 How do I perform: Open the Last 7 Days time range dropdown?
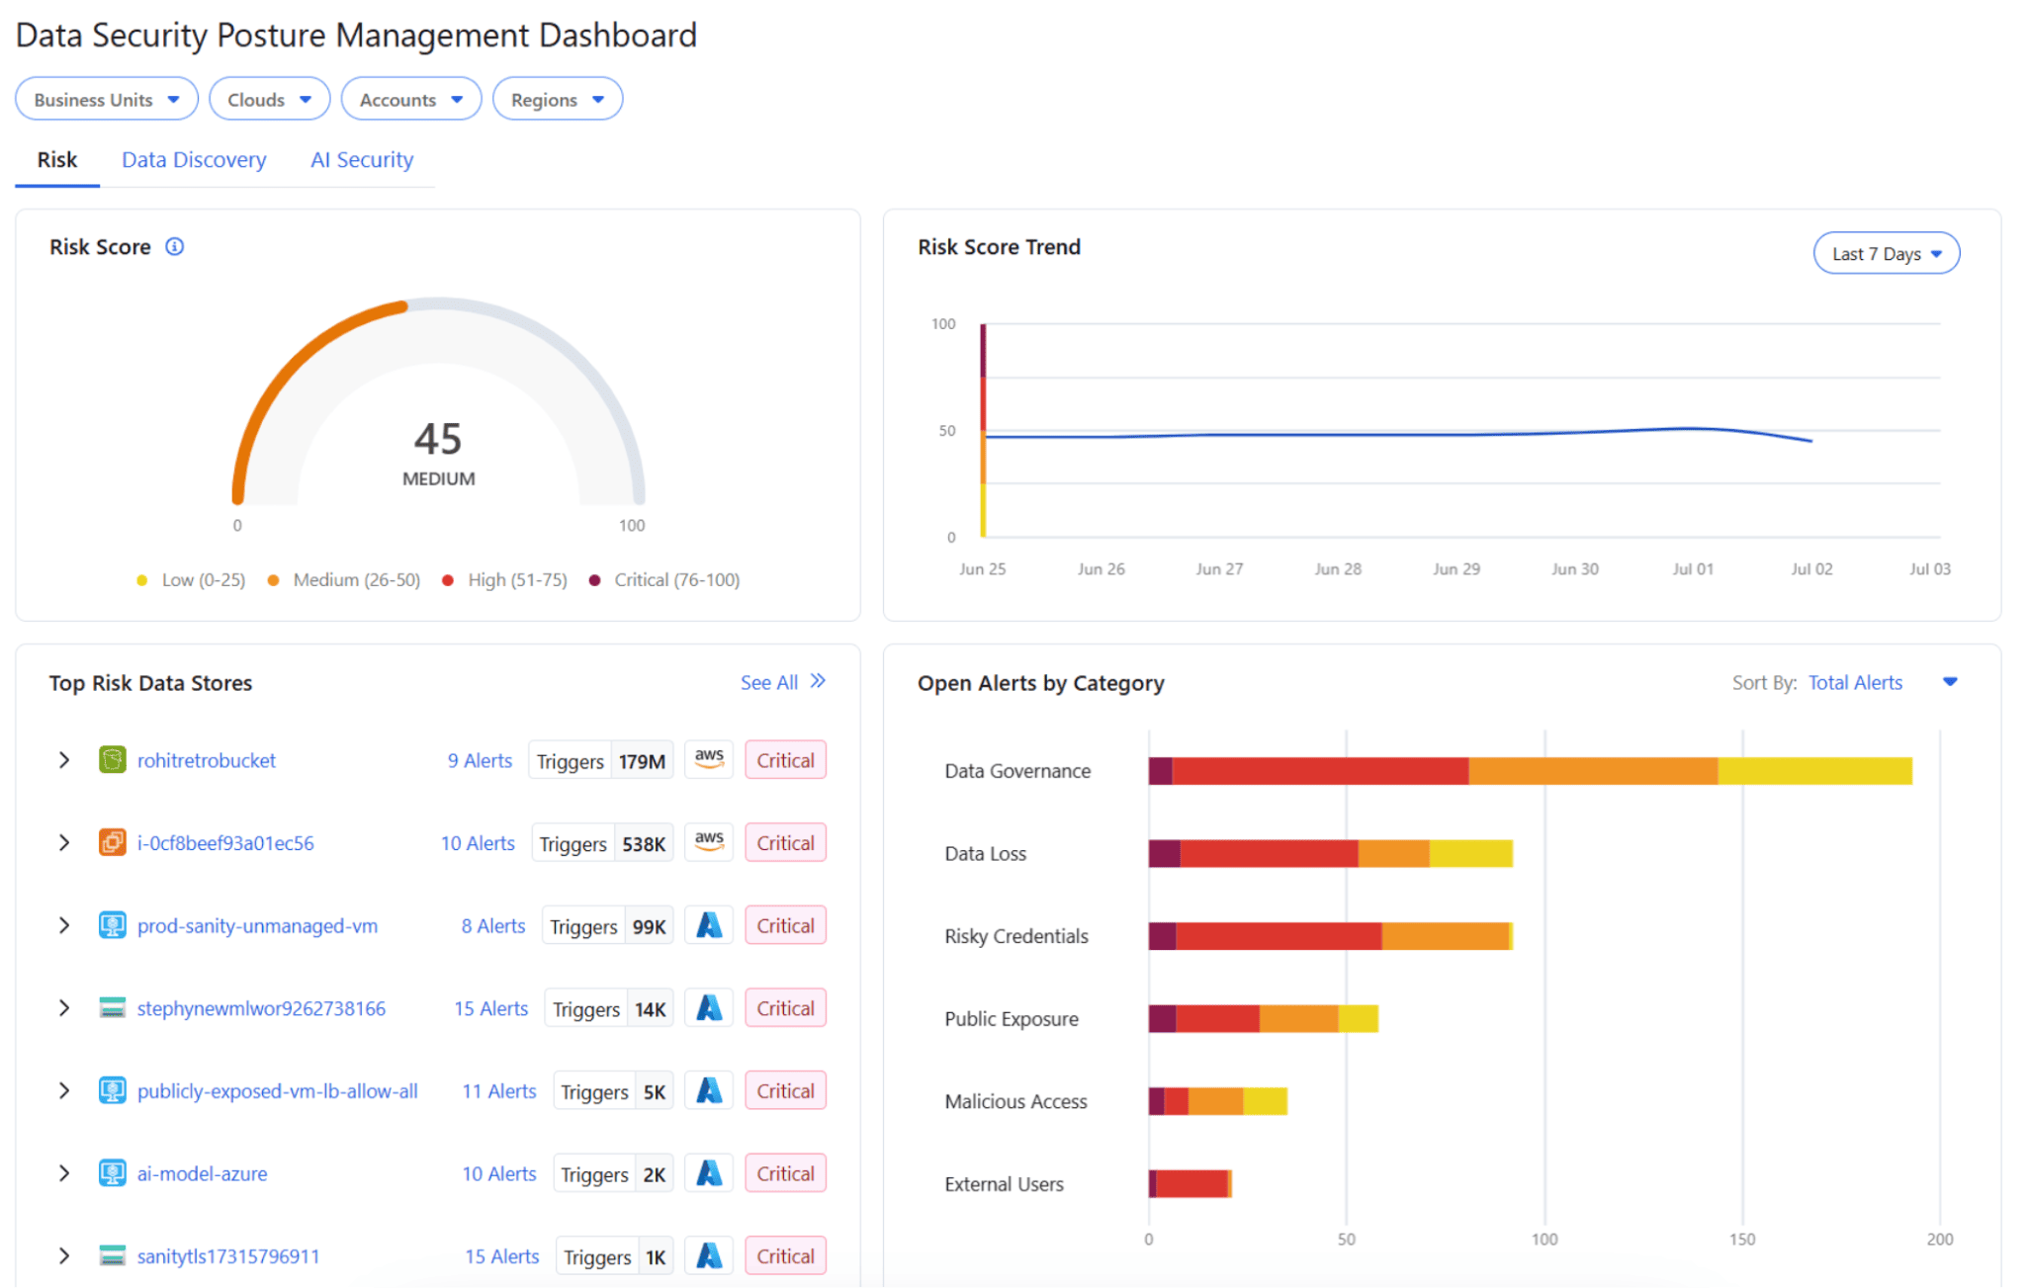point(1886,253)
